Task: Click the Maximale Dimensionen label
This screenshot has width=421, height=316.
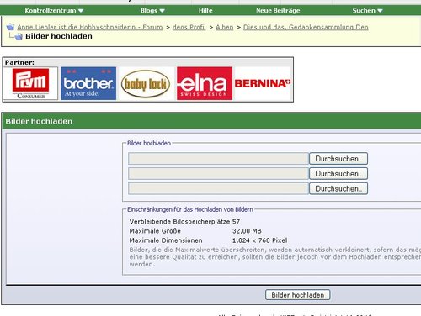Action: point(166,240)
